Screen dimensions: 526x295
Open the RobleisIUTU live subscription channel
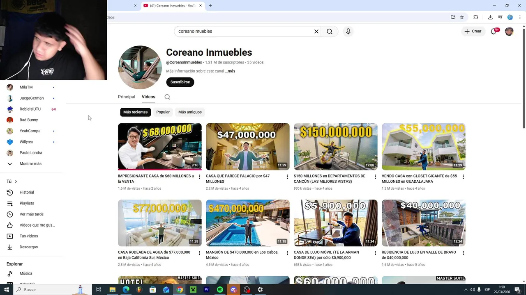[x=31, y=109]
